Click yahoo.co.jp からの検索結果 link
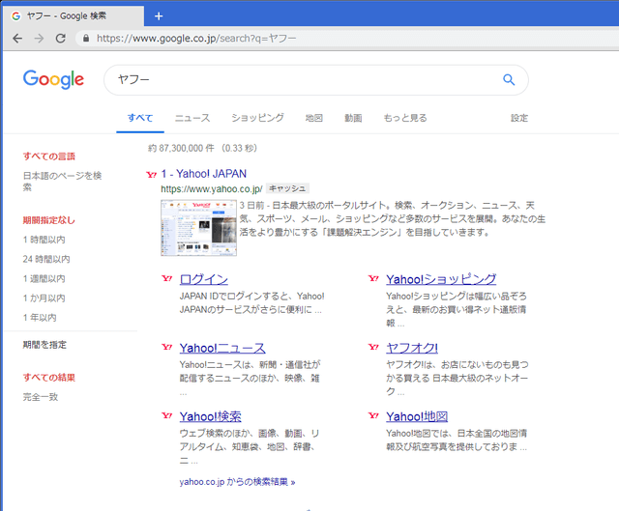619x511 pixels. [237, 482]
